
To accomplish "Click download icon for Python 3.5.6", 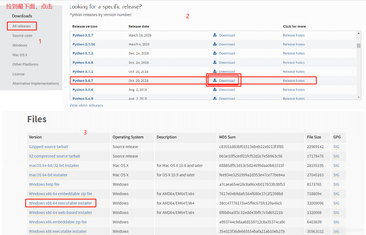I will tap(215, 89).
